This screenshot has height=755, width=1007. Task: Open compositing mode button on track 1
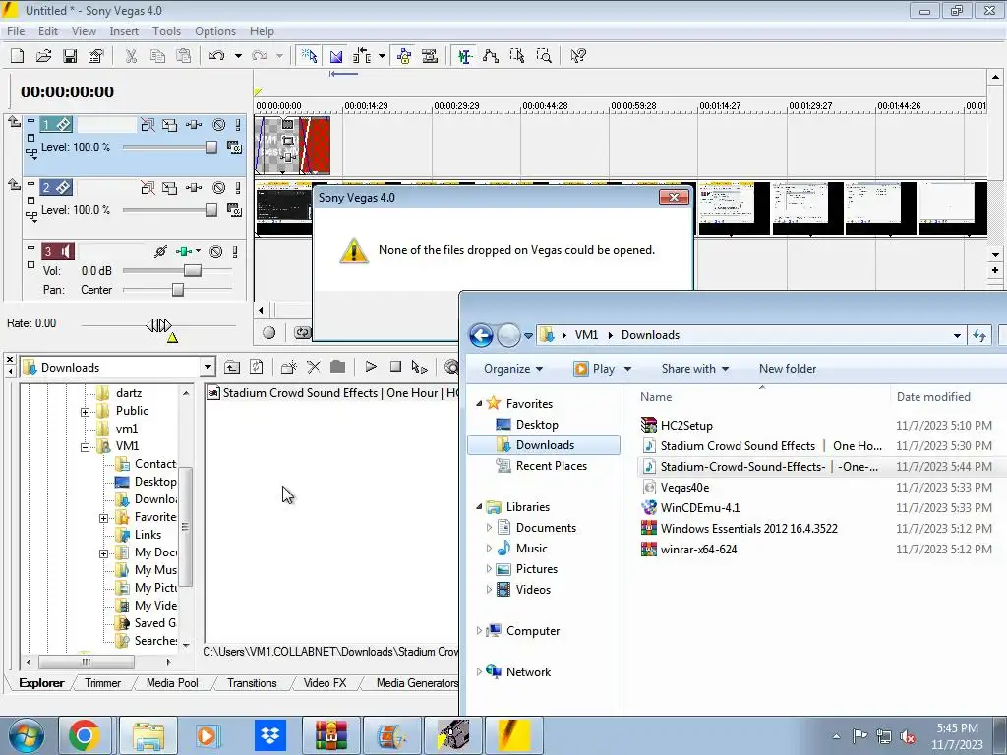coord(234,147)
